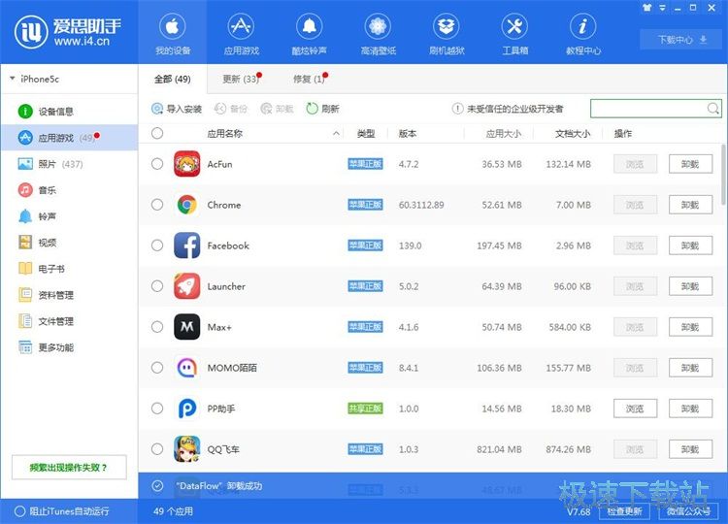Click the 应用名称 sort arrow
728x524 pixels.
(336, 134)
